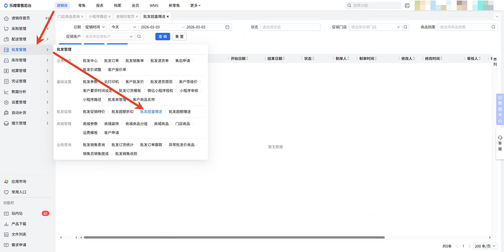
Task: Switch to 新零售 top menu
Action: click(174, 6)
